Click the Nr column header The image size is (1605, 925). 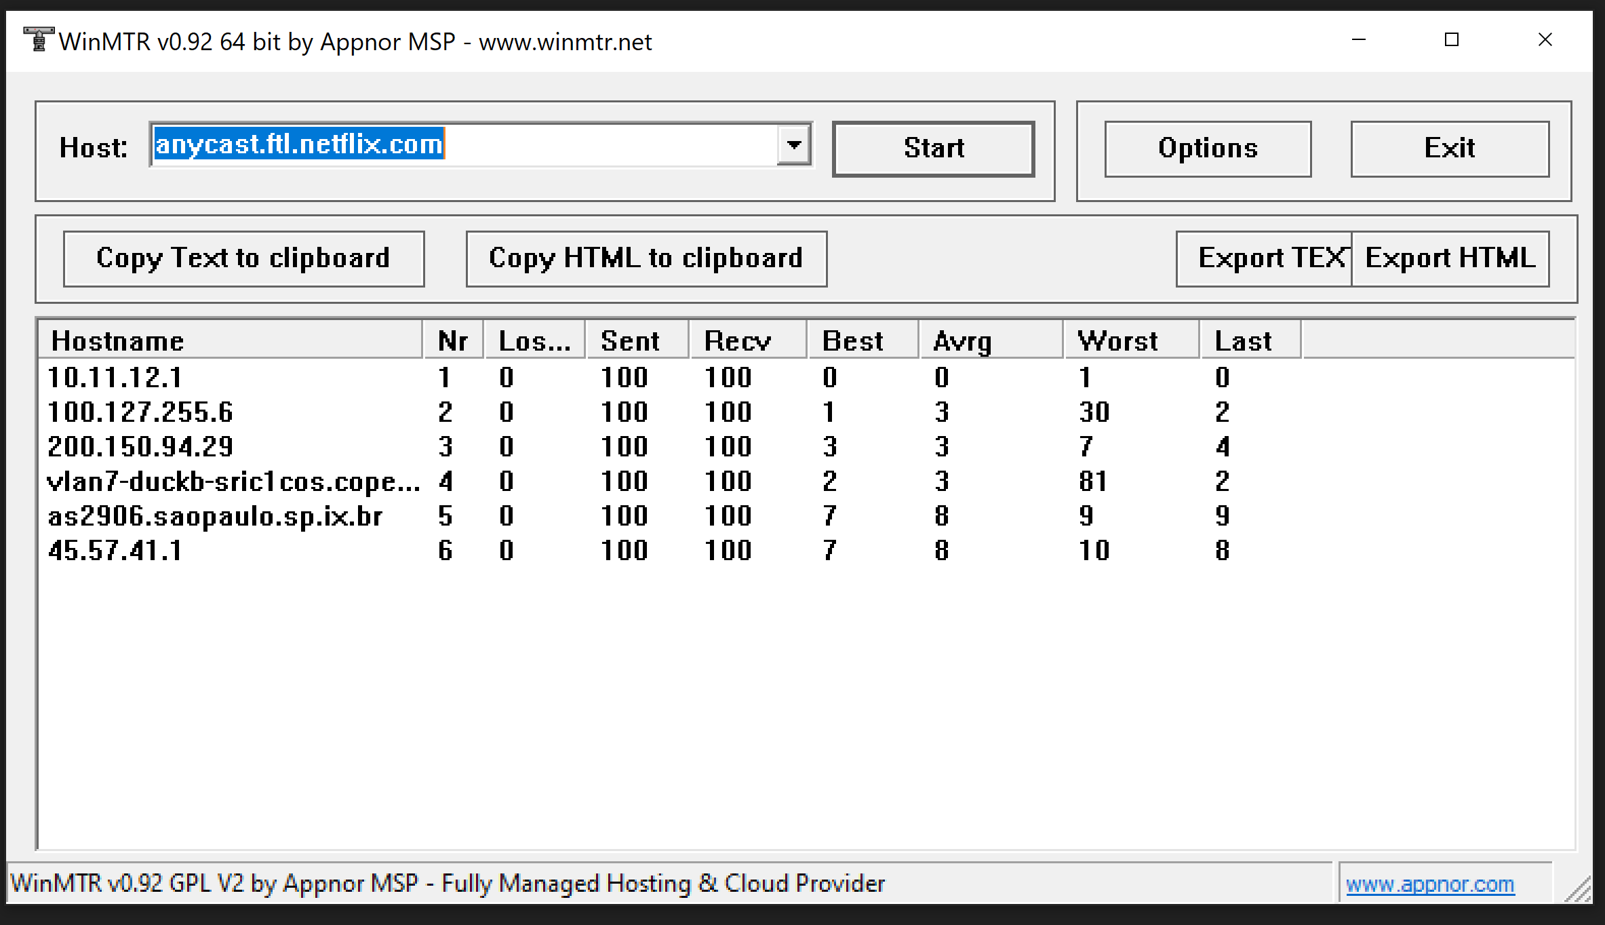pyautogui.click(x=453, y=340)
